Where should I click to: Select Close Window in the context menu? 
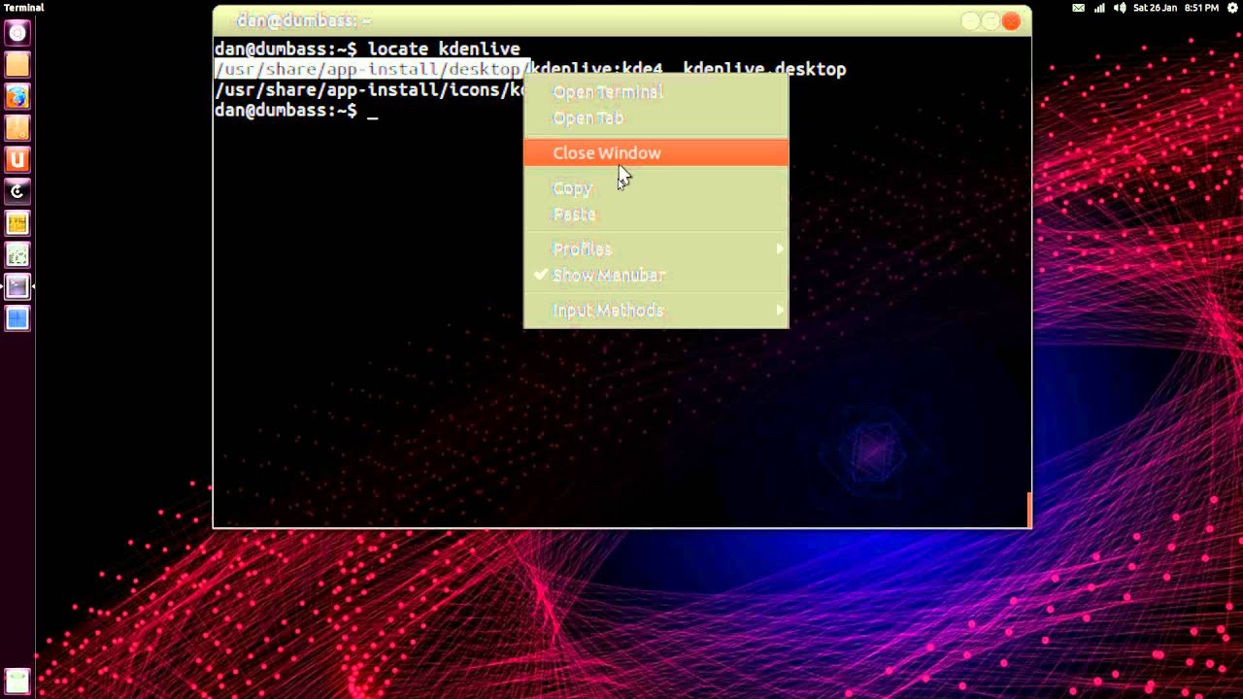click(655, 153)
